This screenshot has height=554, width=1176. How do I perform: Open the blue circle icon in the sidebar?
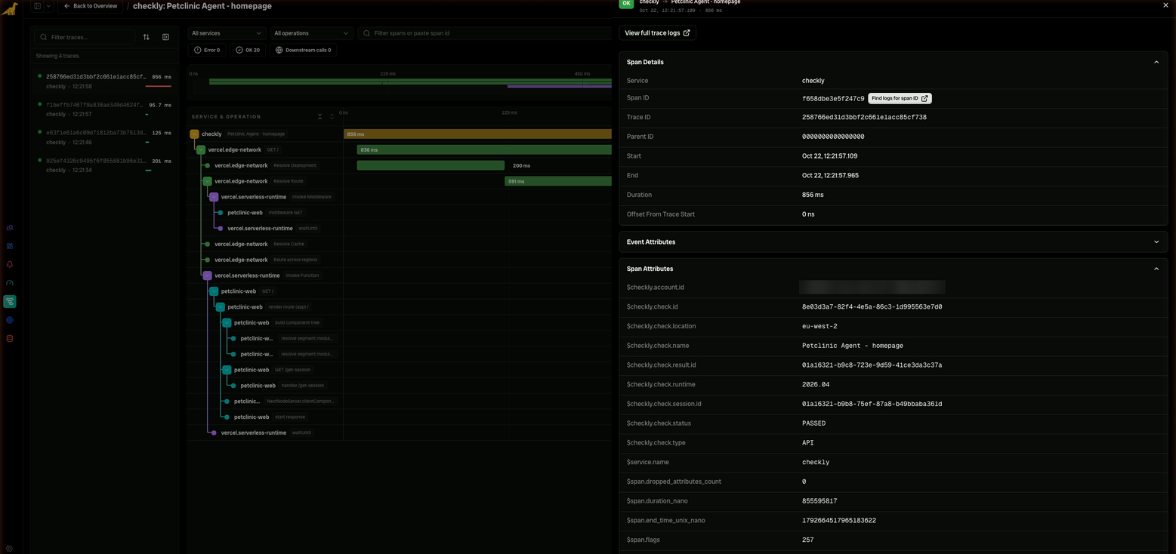[x=10, y=320]
